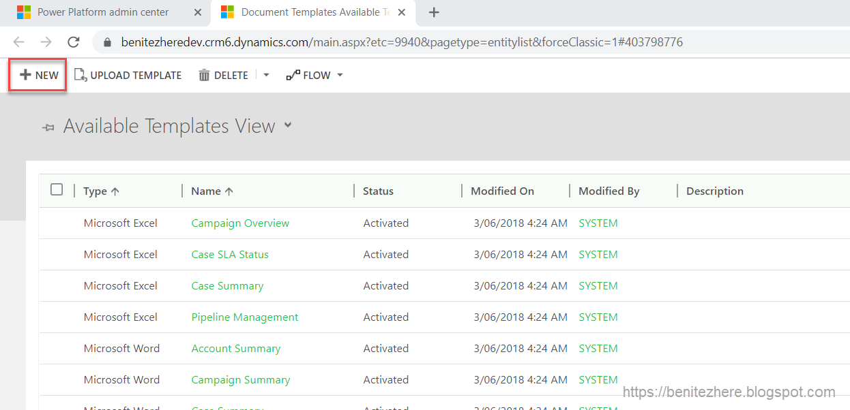Expand the Flow menu dropdown arrow

(340, 75)
